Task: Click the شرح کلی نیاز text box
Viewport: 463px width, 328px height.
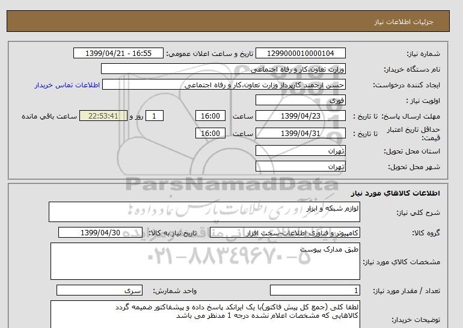Action: pos(204,212)
